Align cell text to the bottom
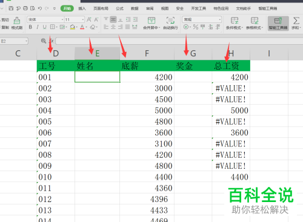 pos(121,19)
